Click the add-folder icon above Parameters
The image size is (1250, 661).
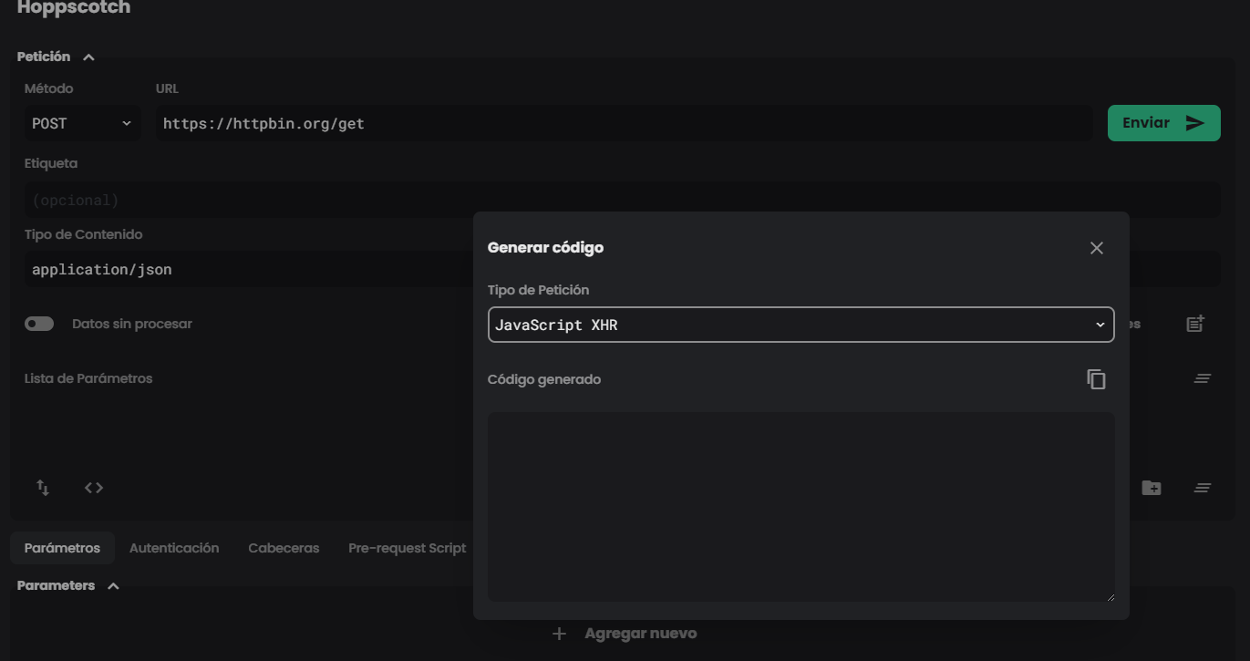pos(1152,488)
